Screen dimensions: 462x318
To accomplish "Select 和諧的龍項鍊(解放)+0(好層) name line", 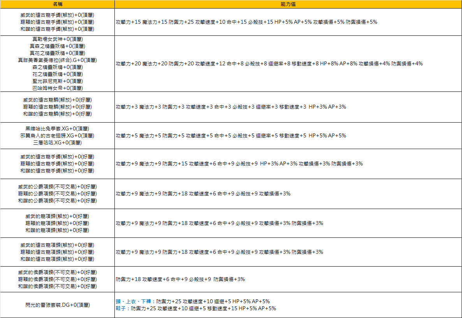I will tap(58, 230).
